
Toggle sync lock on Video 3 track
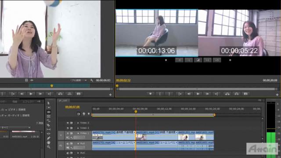coord(71,123)
